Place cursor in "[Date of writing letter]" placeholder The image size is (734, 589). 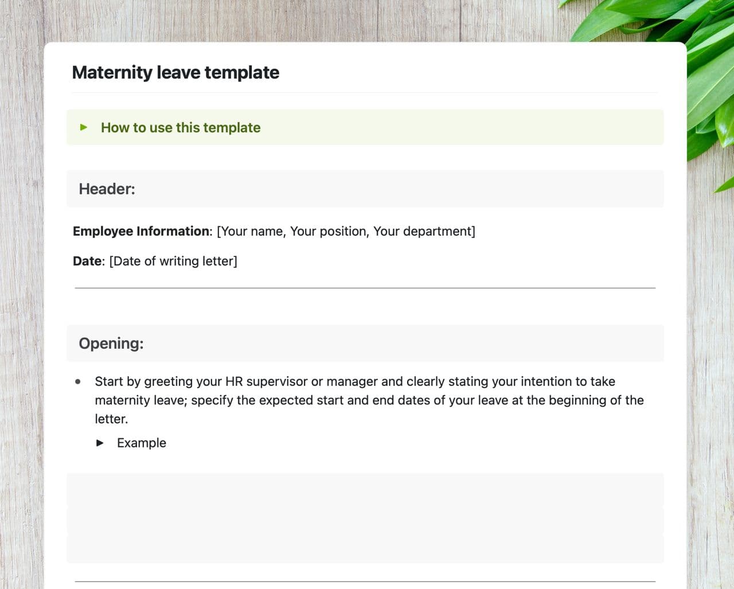pyautogui.click(x=173, y=261)
